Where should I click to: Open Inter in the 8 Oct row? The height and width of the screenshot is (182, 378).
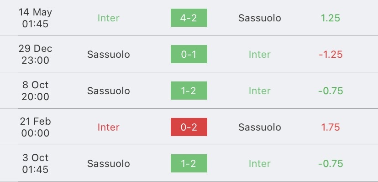coord(260,91)
